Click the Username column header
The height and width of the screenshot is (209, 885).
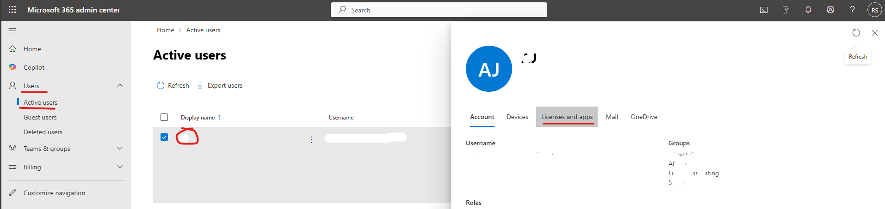pos(341,118)
